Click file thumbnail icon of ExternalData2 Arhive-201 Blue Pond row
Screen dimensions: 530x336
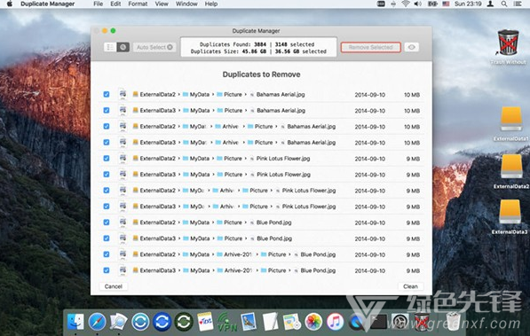pyautogui.click(x=123, y=254)
